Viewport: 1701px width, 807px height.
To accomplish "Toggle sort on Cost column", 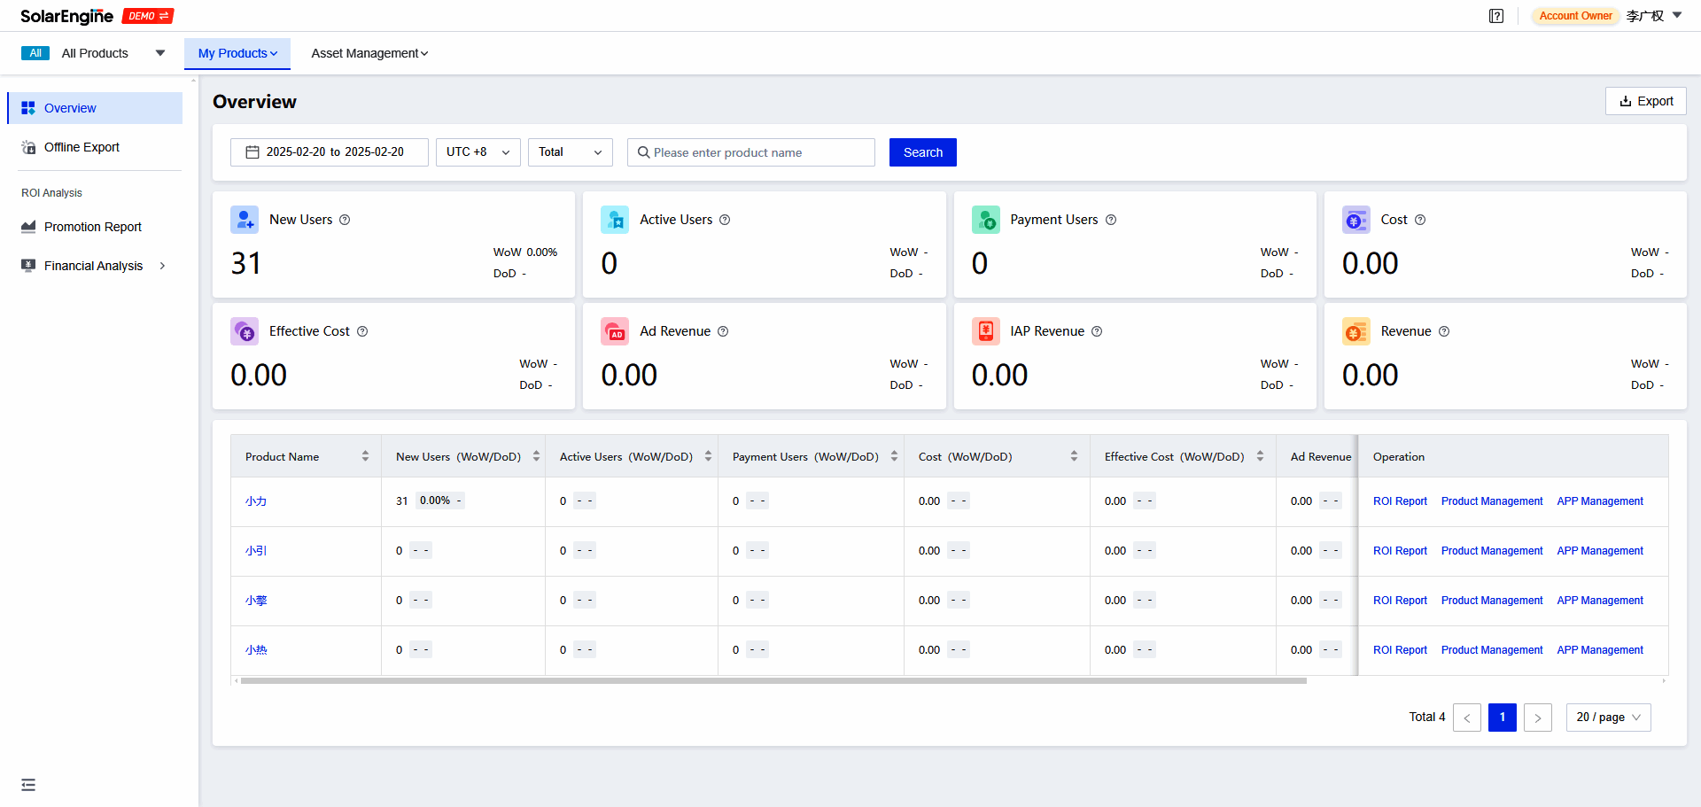I will click(x=1074, y=456).
